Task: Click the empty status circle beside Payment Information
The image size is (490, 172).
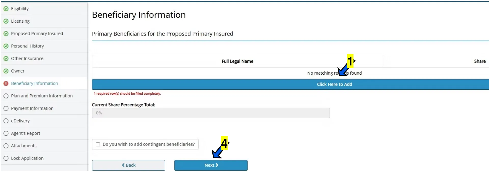Action: pos(6,108)
